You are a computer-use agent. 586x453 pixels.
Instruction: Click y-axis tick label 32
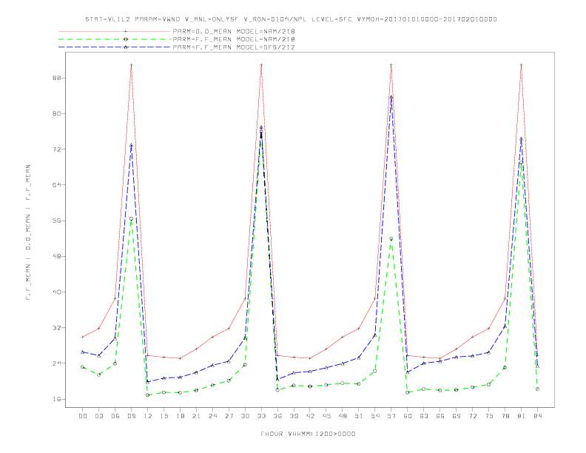pyautogui.click(x=56, y=328)
